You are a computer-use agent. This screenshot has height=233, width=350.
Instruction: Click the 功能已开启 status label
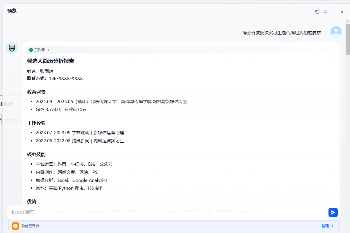(30, 226)
